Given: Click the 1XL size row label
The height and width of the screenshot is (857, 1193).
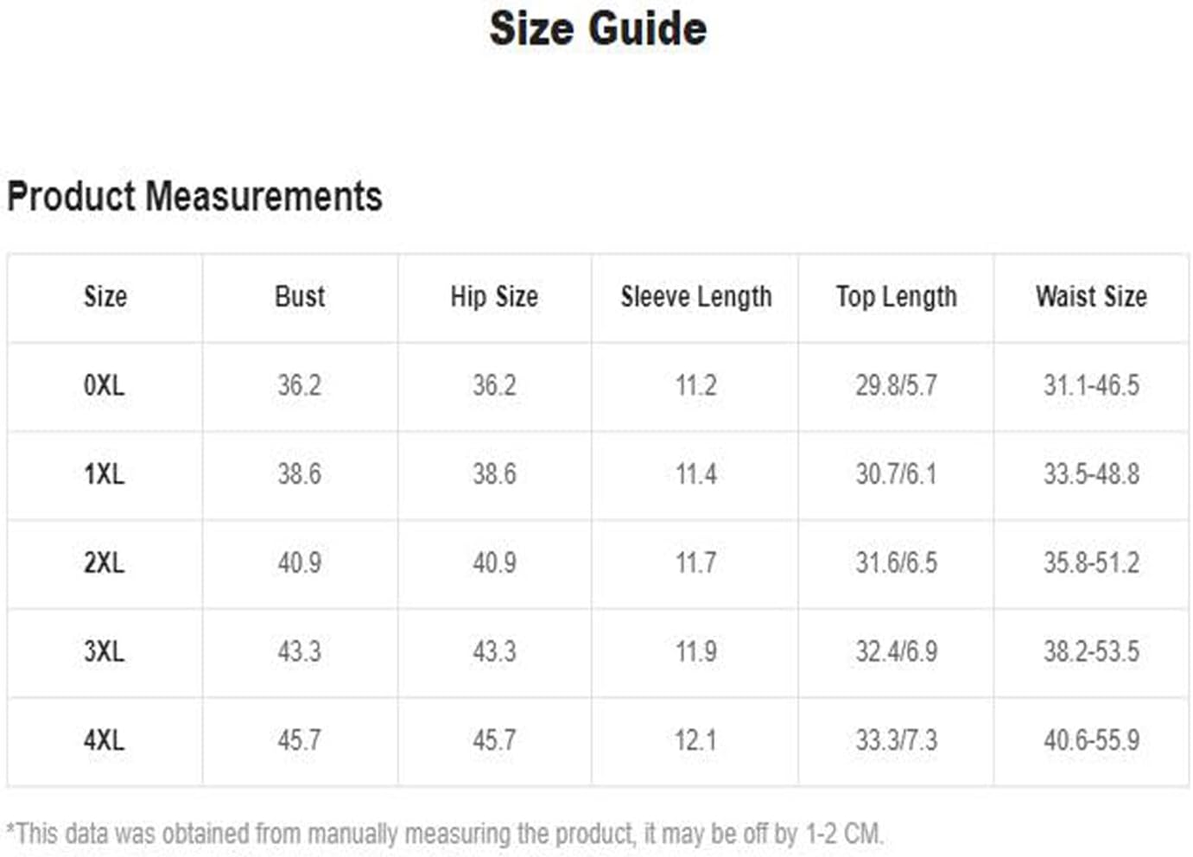Looking at the screenshot, I should click(x=105, y=474).
